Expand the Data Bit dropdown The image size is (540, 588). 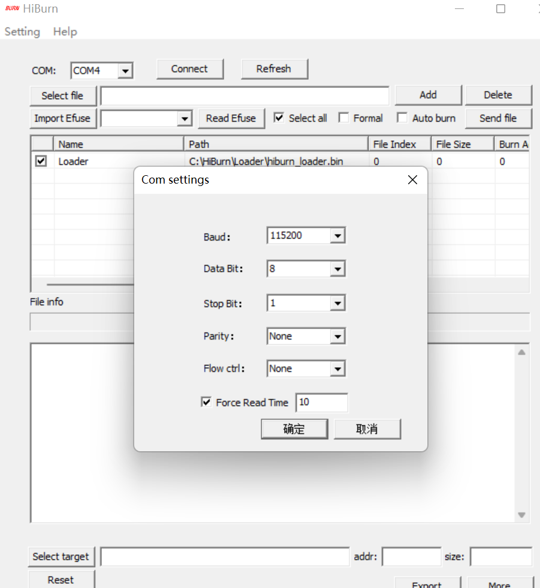[x=337, y=269]
